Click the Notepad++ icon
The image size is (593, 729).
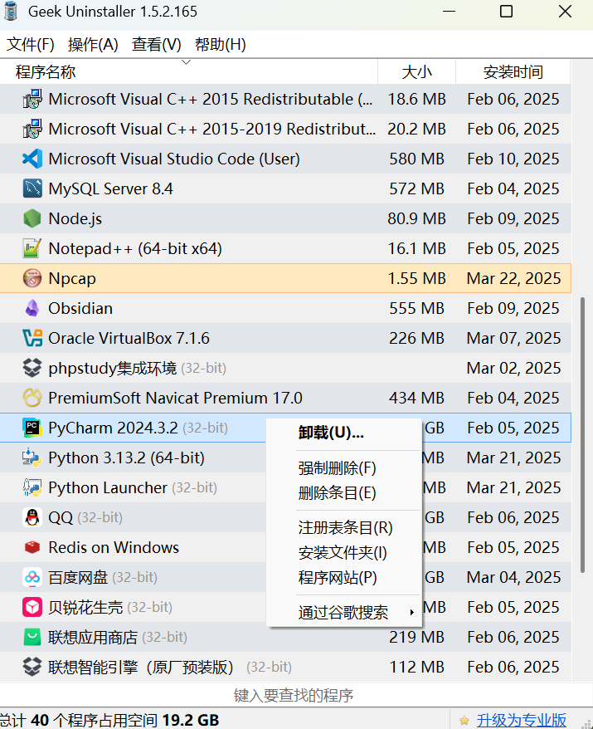pos(32,248)
